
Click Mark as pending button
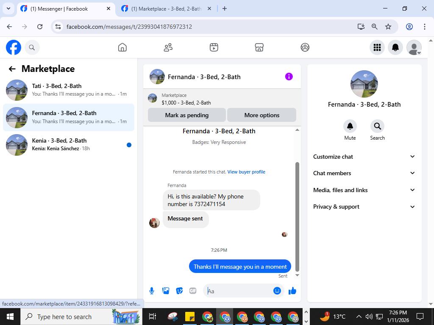(x=187, y=115)
